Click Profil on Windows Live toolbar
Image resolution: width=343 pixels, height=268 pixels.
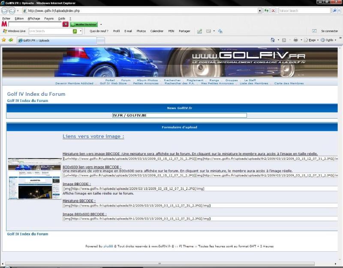[116, 31]
